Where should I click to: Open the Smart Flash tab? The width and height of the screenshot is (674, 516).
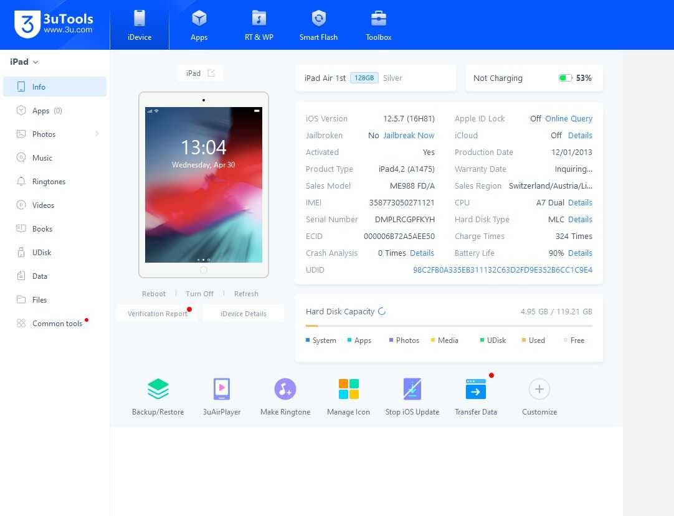pyautogui.click(x=318, y=26)
